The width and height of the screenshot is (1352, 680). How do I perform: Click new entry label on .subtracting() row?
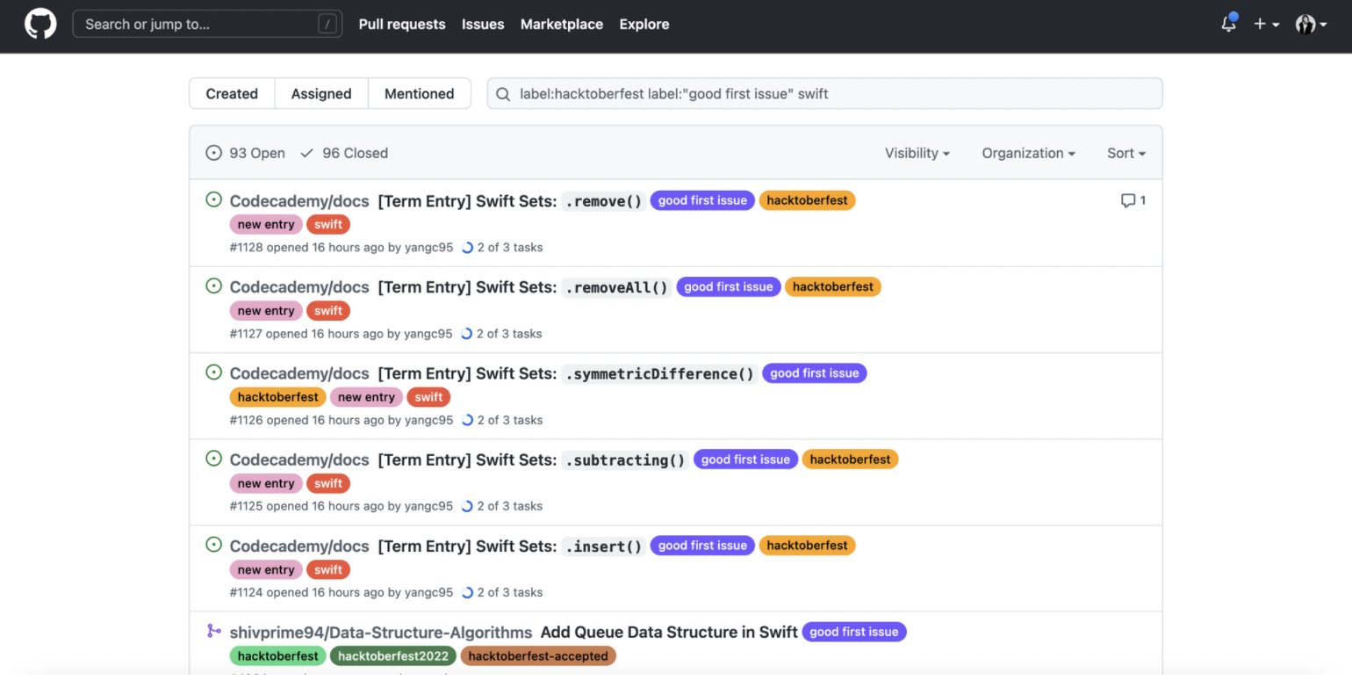(266, 483)
